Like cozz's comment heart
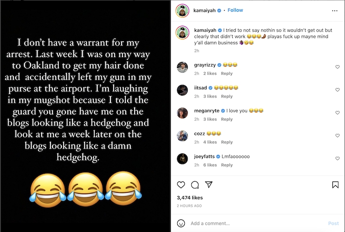This screenshot has width=345, height=232. point(337,135)
